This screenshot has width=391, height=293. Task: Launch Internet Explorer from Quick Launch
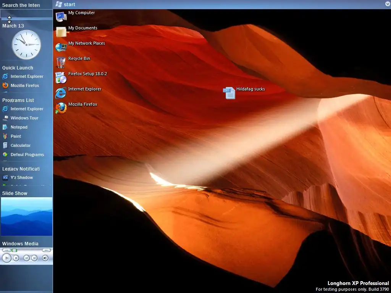[x=23, y=76]
